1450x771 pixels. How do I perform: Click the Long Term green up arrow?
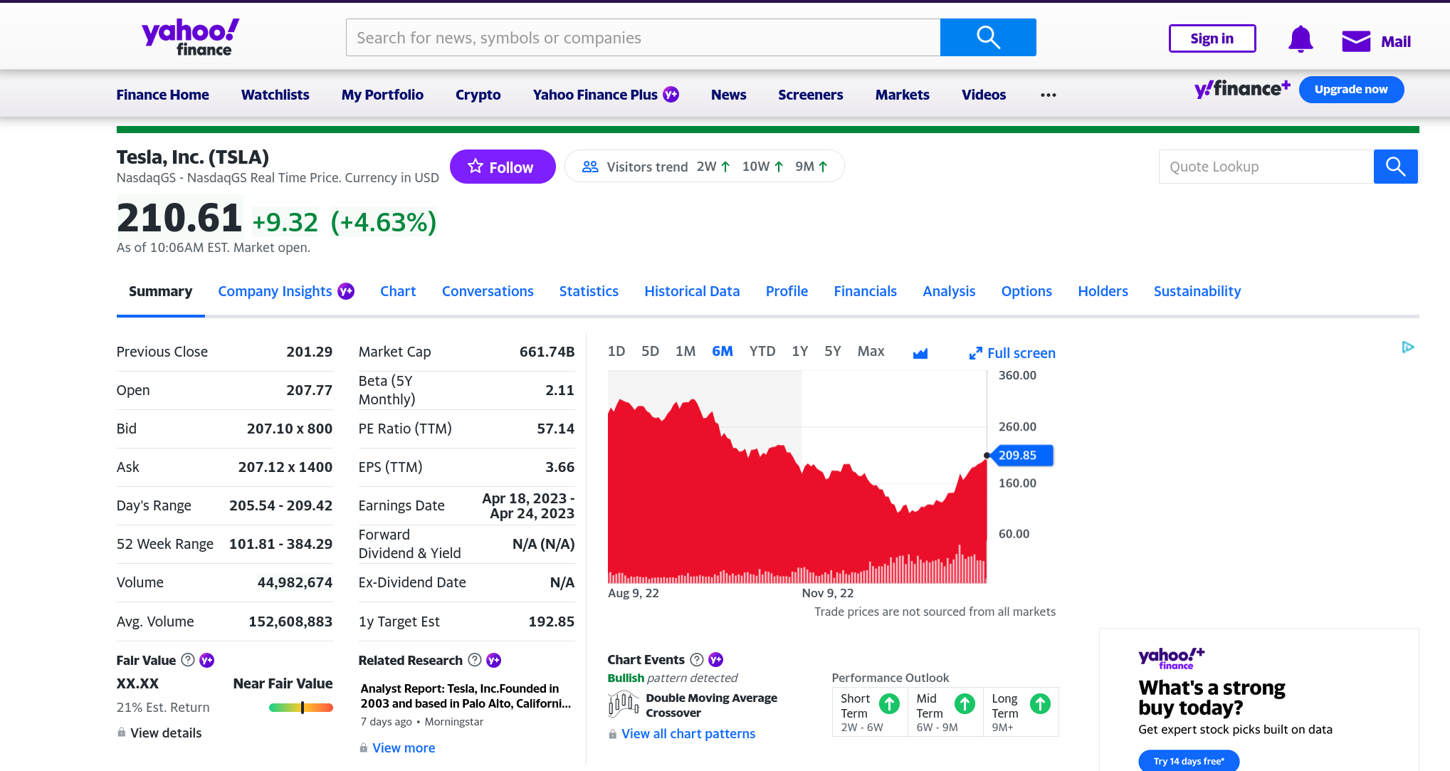(1040, 704)
